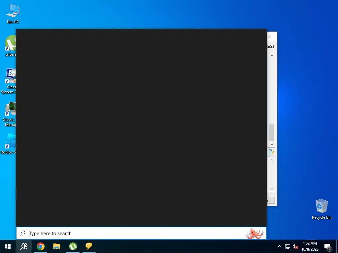Switch to µTorrent on the taskbar

(73, 246)
